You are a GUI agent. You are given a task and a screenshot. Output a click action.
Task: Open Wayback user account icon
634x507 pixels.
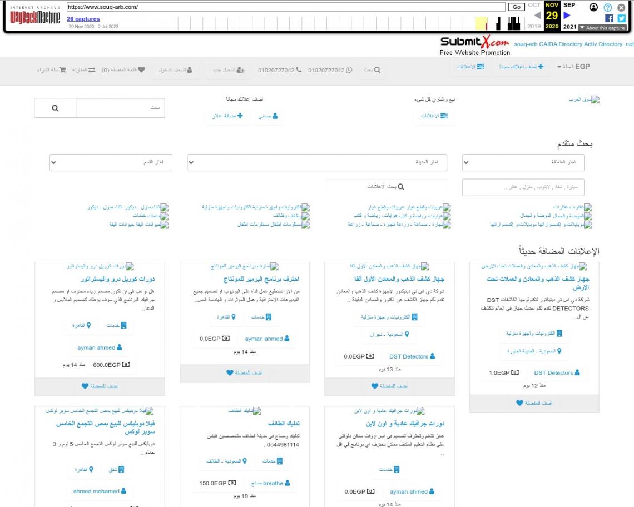(593, 7)
